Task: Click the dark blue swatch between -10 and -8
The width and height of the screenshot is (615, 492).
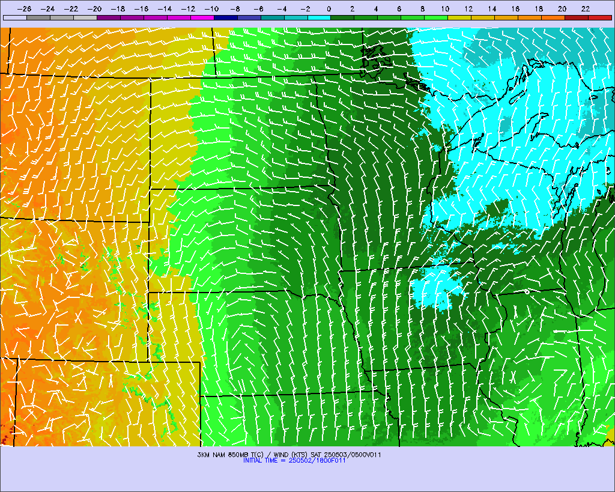Action: point(226,17)
